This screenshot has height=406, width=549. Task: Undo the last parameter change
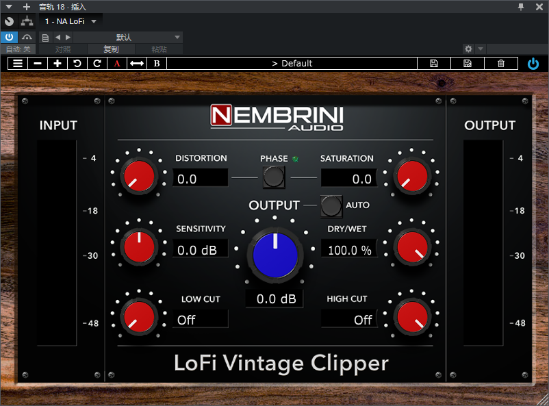coord(77,64)
